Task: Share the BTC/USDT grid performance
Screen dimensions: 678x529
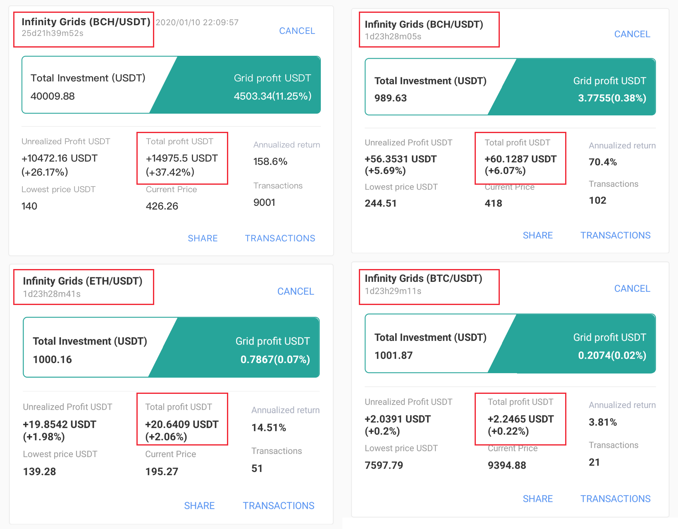Action: [x=538, y=498]
